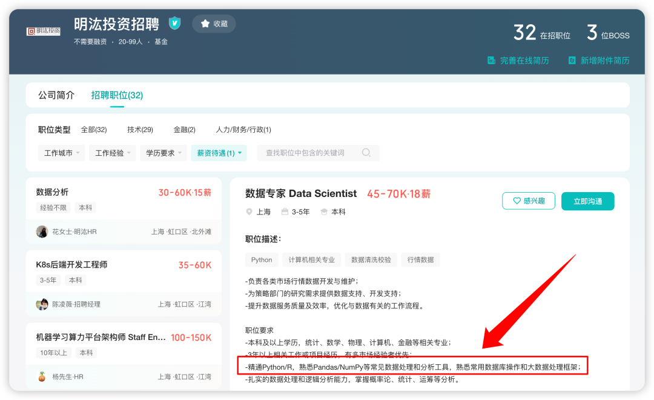
Task: Click the 数据专家 Data Scientist heading
Action: tap(301, 193)
